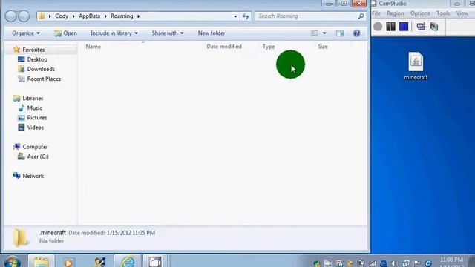Select Computer in the navigation pane

(x=35, y=147)
